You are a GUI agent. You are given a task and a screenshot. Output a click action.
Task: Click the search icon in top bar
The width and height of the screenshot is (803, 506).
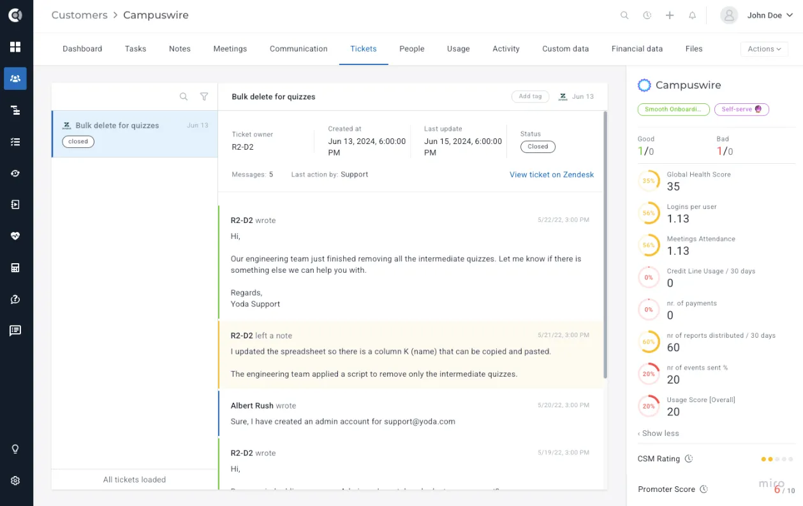tap(624, 15)
